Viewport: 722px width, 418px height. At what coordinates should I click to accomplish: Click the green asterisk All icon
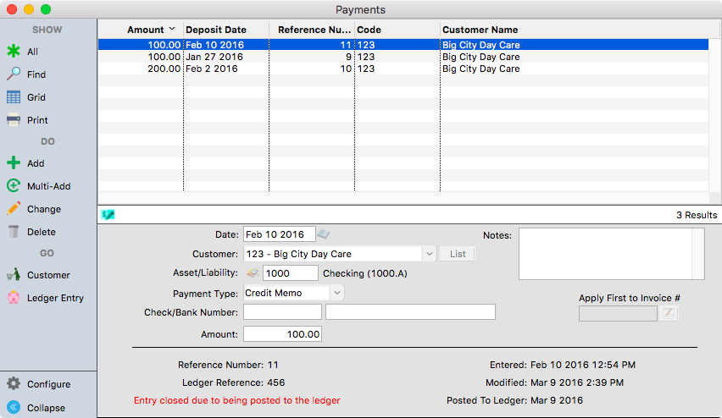coord(14,52)
